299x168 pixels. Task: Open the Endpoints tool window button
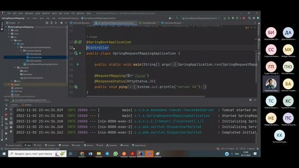coord(112,145)
